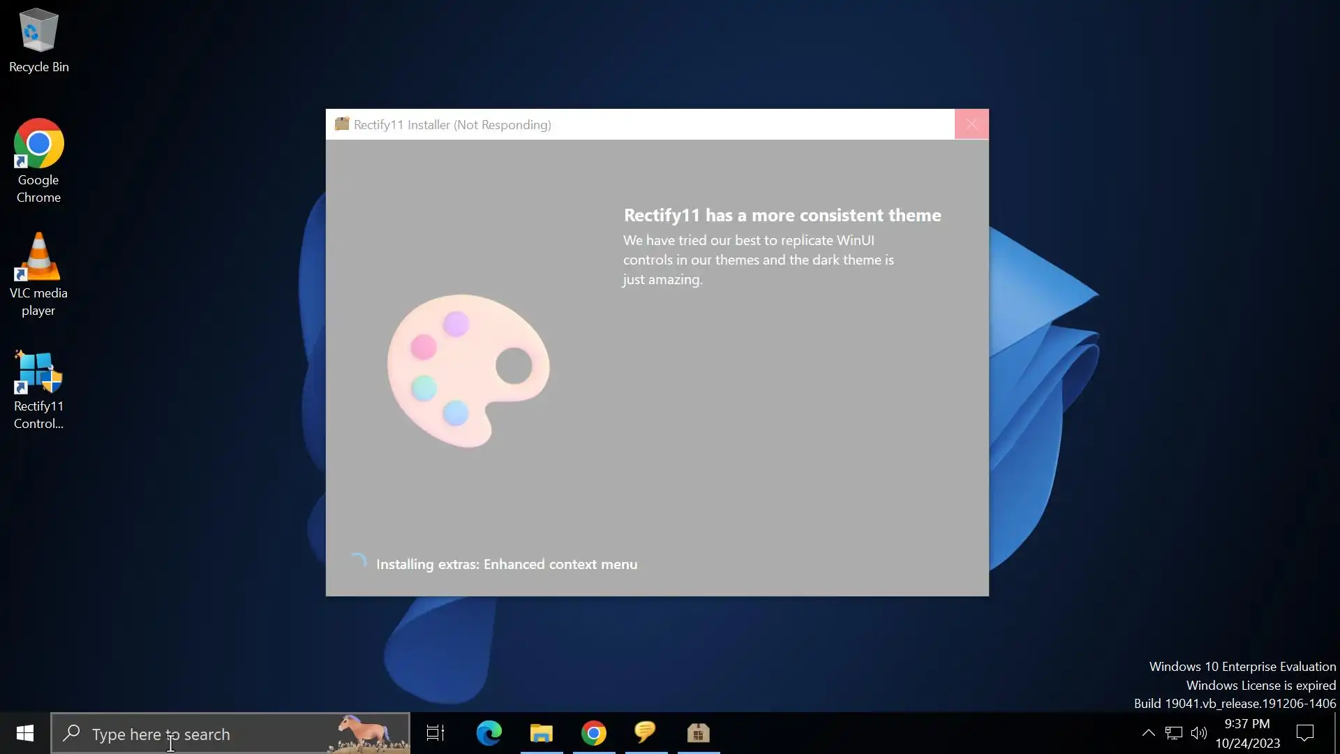This screenshot has height=754, width=1340.
Task: Launch Microsoft Edge from taskbar
Action: pos(489,733)
